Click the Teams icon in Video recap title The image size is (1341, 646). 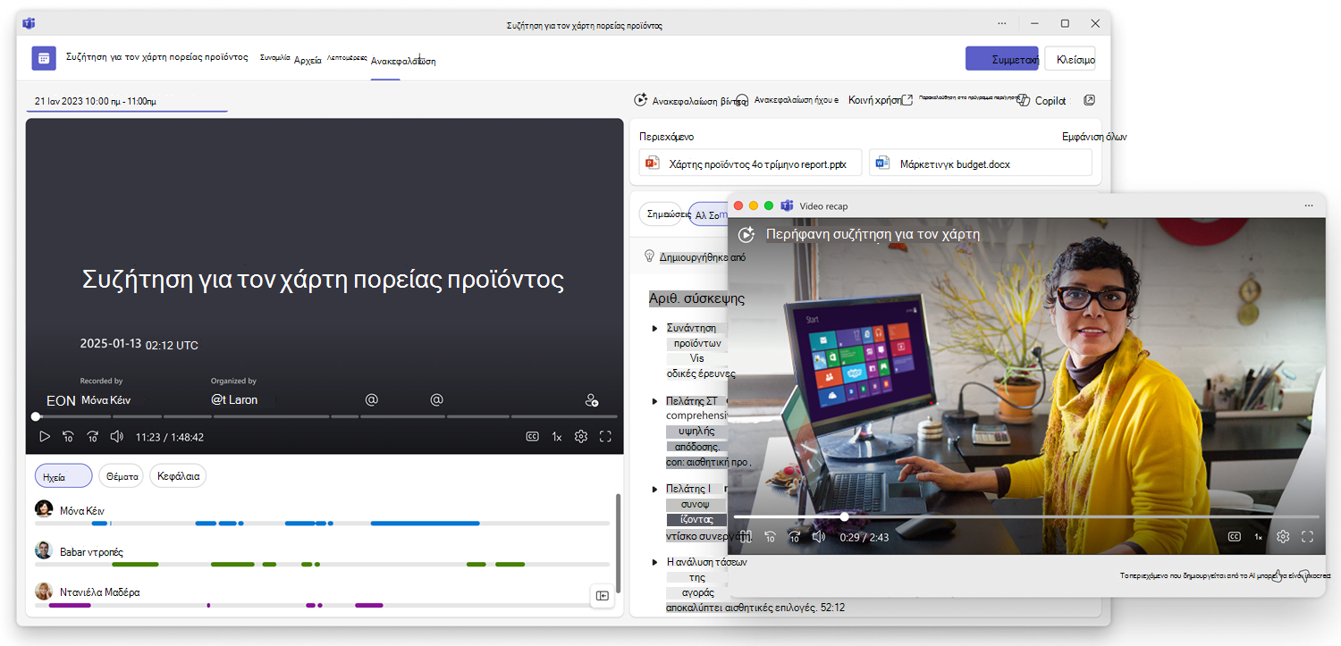787,206
